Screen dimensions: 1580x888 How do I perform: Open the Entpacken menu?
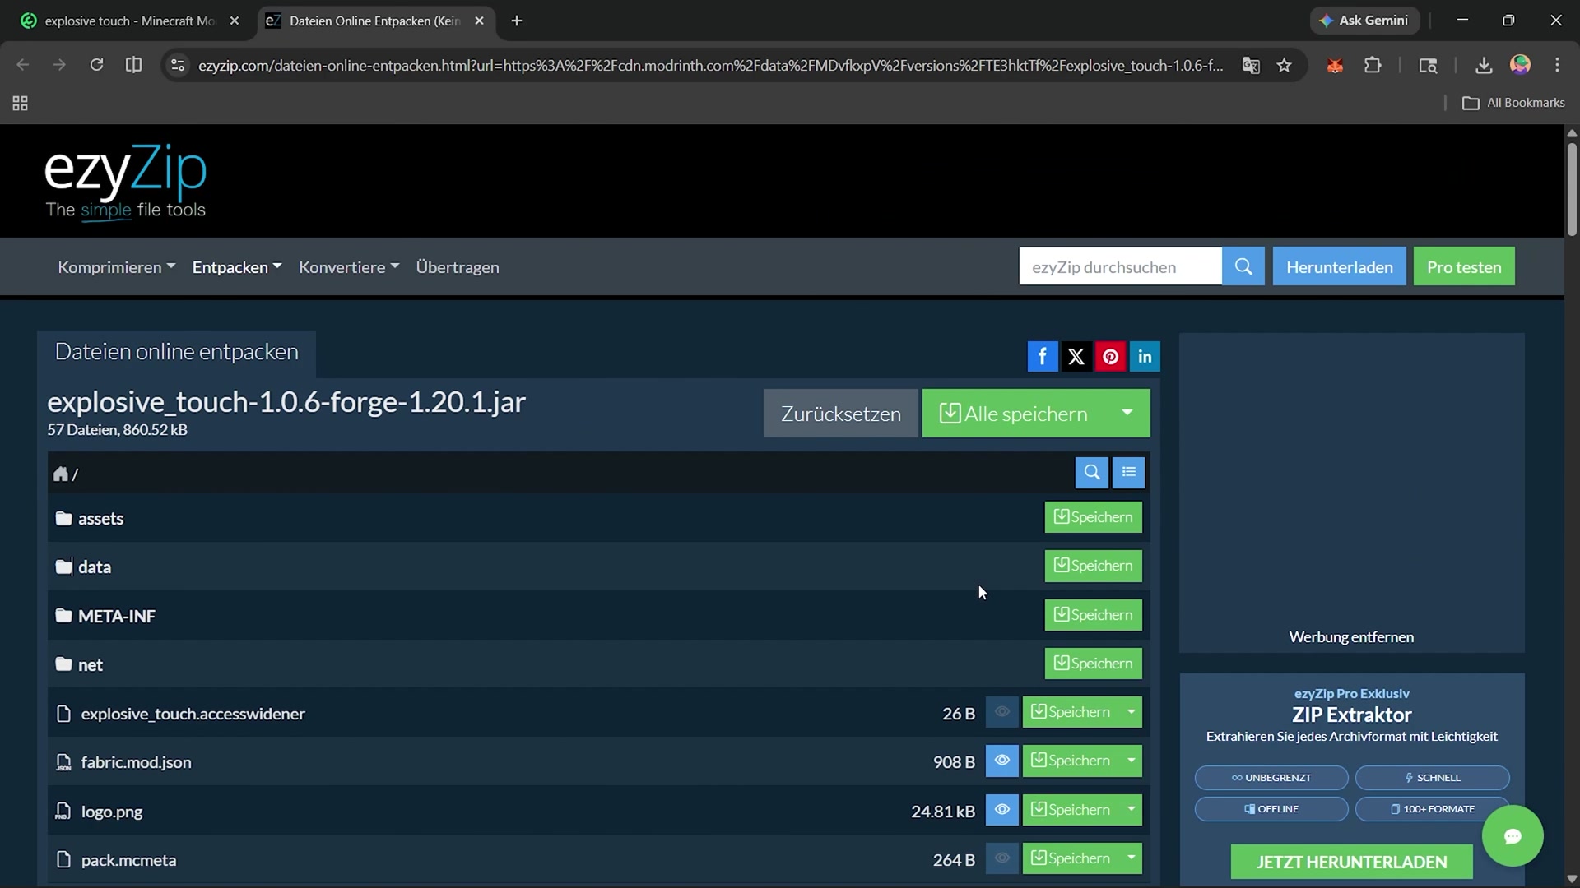236,267
